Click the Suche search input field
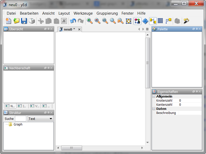Screen dimensions: 206x154 (21, 119)
